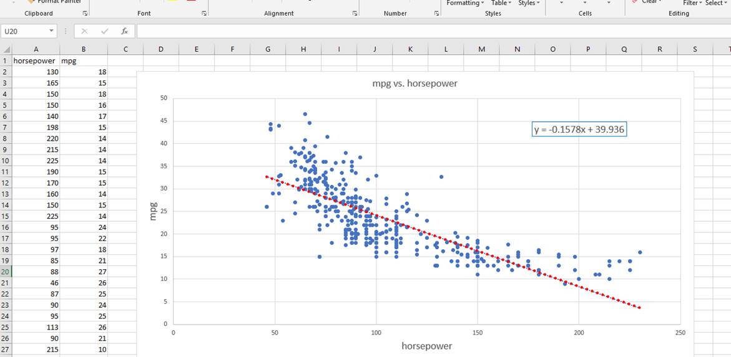
Task: Click the Cells group label
Action: pyautogui.click(x=585, y=14)
